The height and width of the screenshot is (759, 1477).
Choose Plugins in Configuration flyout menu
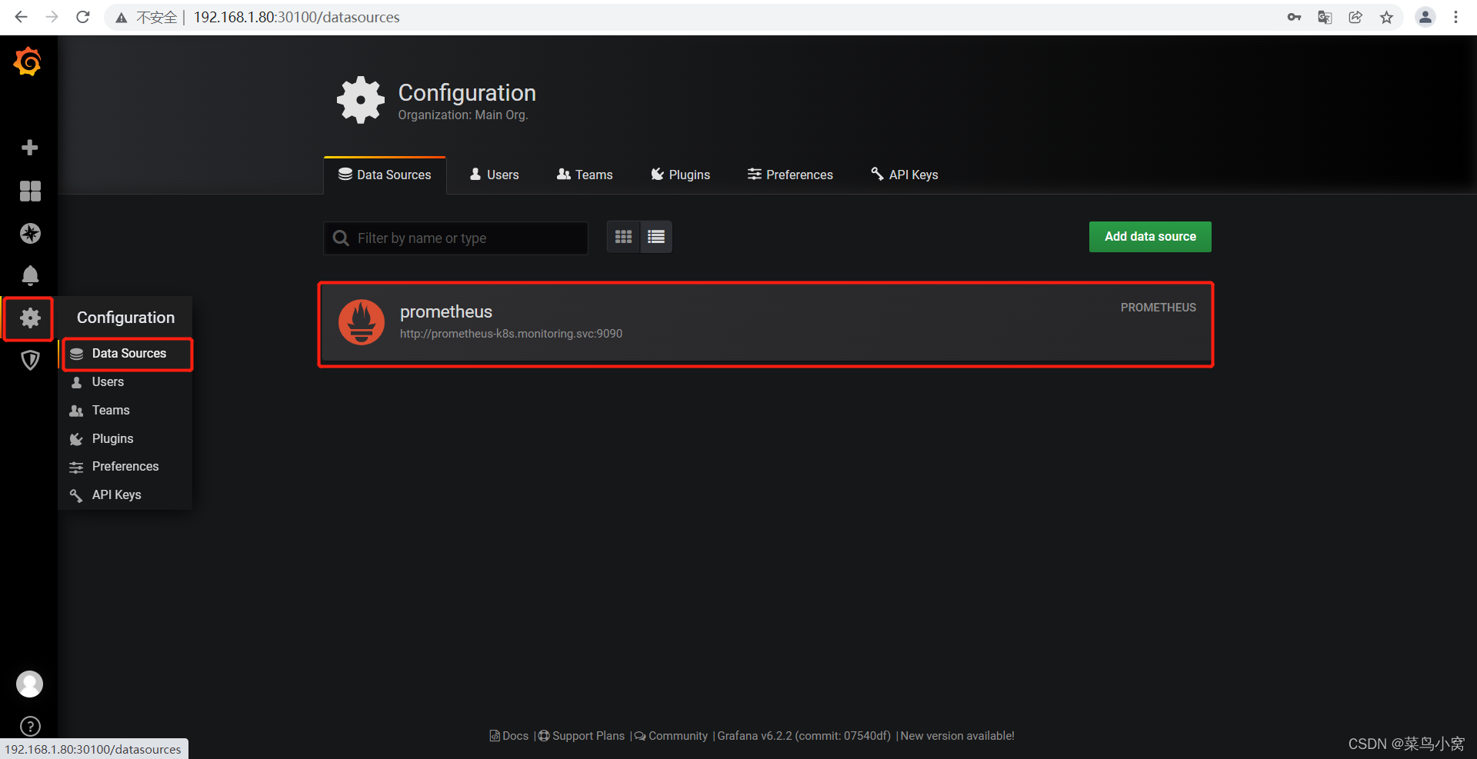click(125, 439)
